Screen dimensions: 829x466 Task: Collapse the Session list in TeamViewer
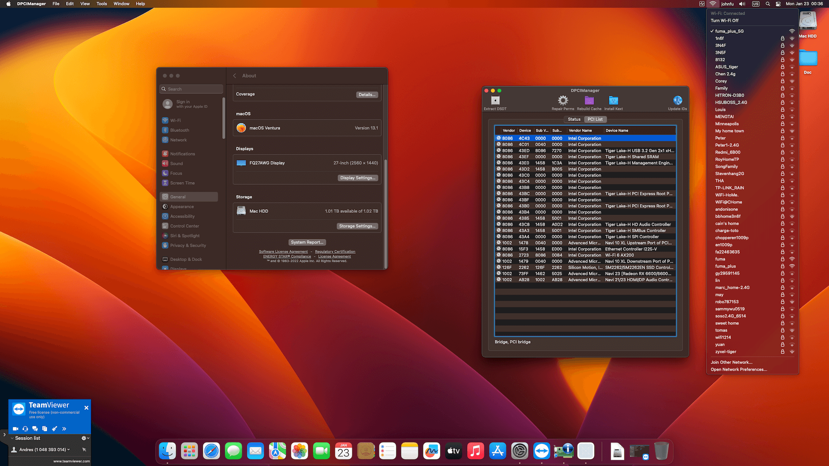[x=12, y=438]
